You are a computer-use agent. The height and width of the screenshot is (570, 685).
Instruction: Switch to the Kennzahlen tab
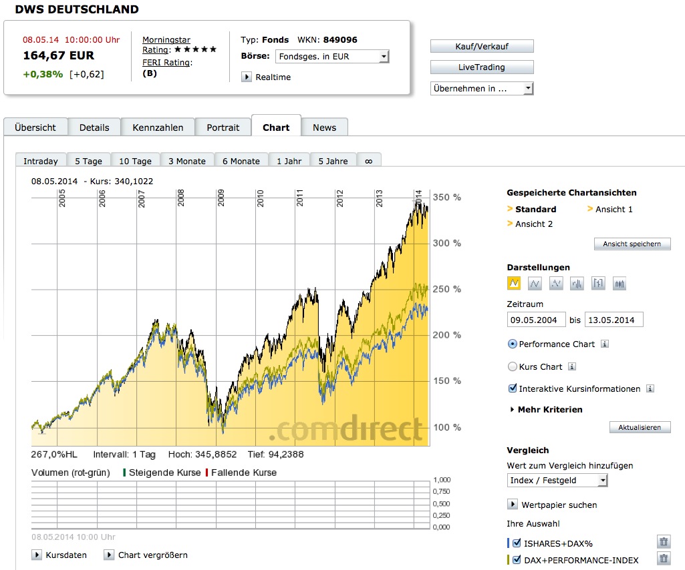[158, 127]
